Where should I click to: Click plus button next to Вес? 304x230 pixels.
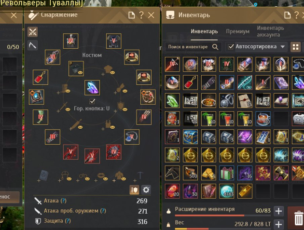[x=278, y=224]
